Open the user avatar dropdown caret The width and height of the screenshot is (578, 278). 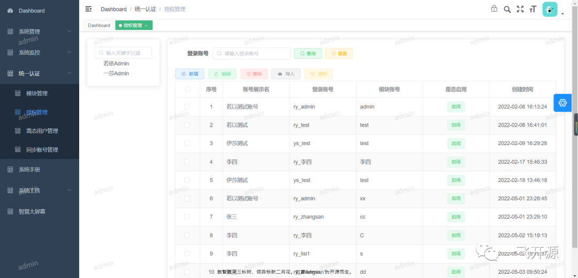coord(563,14)
